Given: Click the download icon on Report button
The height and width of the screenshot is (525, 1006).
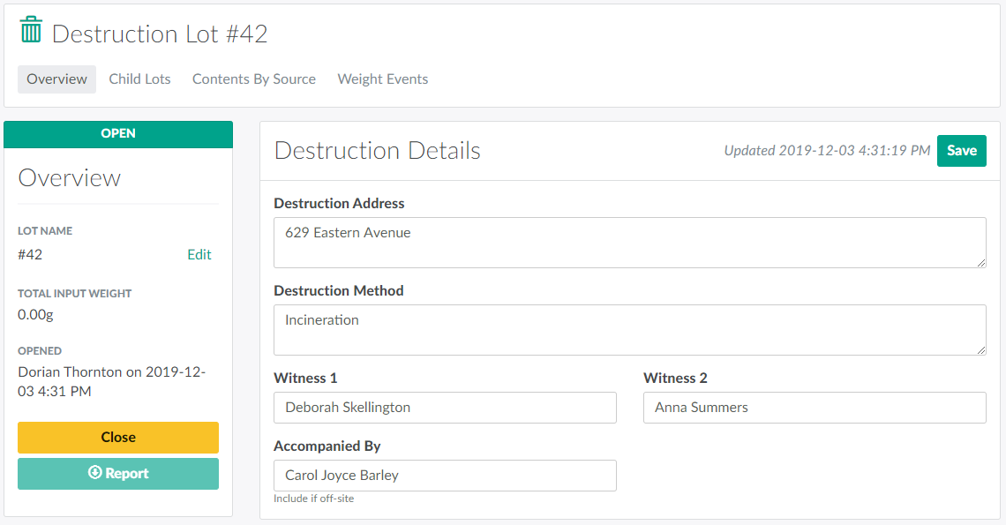Looking at the screenshot, I should pos(94,473).
